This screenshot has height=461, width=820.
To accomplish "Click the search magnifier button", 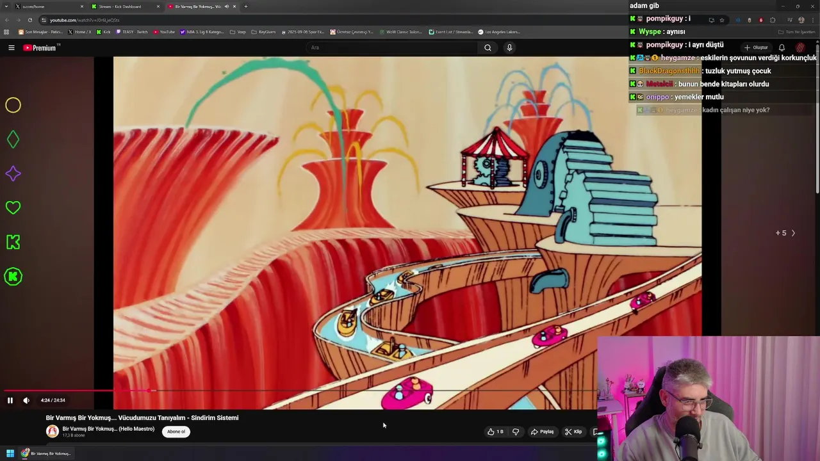I will click(x=488, y=47).
